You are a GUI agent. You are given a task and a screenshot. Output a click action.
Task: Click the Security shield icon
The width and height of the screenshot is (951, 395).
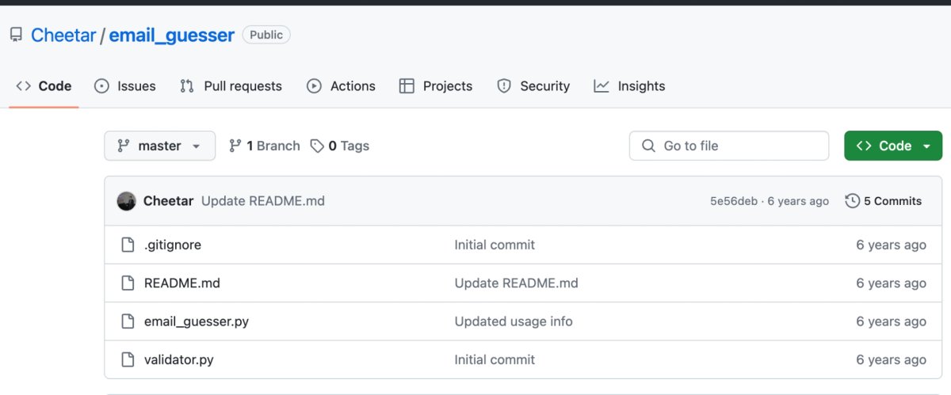[504, 86]
